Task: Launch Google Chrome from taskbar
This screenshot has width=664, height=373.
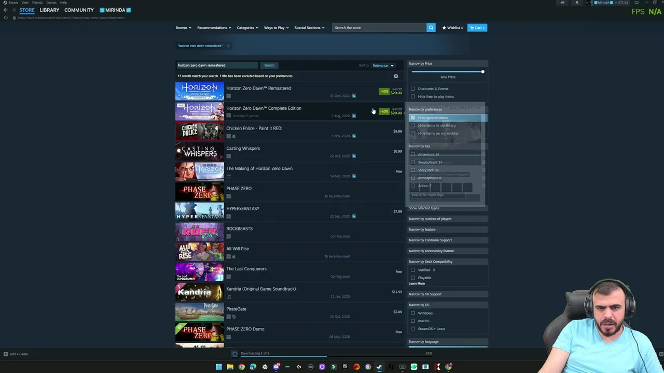Action: (241, 367)
